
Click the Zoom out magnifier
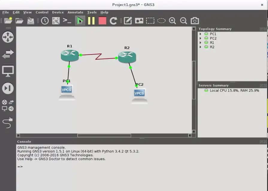tap(183, 21)
